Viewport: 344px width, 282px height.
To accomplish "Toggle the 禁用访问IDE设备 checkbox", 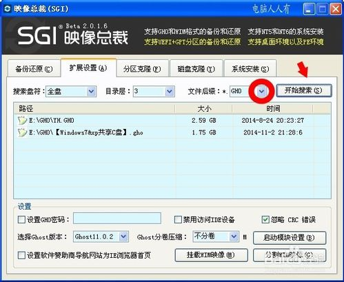I will pyautogui.click(x=178, y=219).
